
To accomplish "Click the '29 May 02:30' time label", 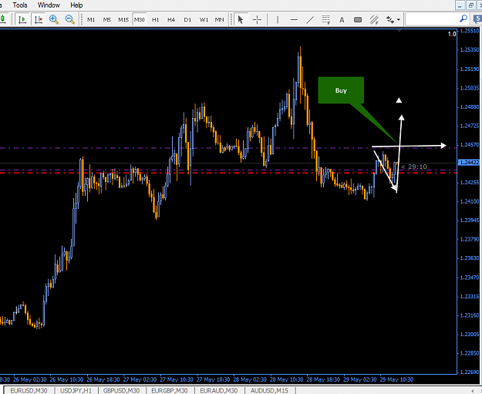I will [359, 379].
